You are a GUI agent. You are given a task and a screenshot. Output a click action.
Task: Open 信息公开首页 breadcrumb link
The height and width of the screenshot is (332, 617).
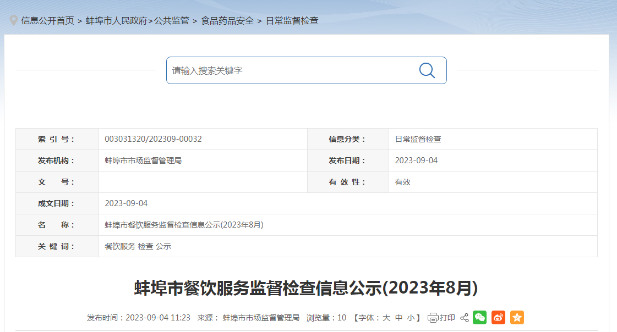[x=47, y=20]
